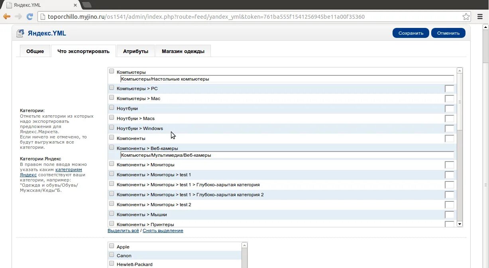Check the Глубоко-зарытая категория 2 checkbox
This screenshot has height=268, width=489.
tap(112, 194)
